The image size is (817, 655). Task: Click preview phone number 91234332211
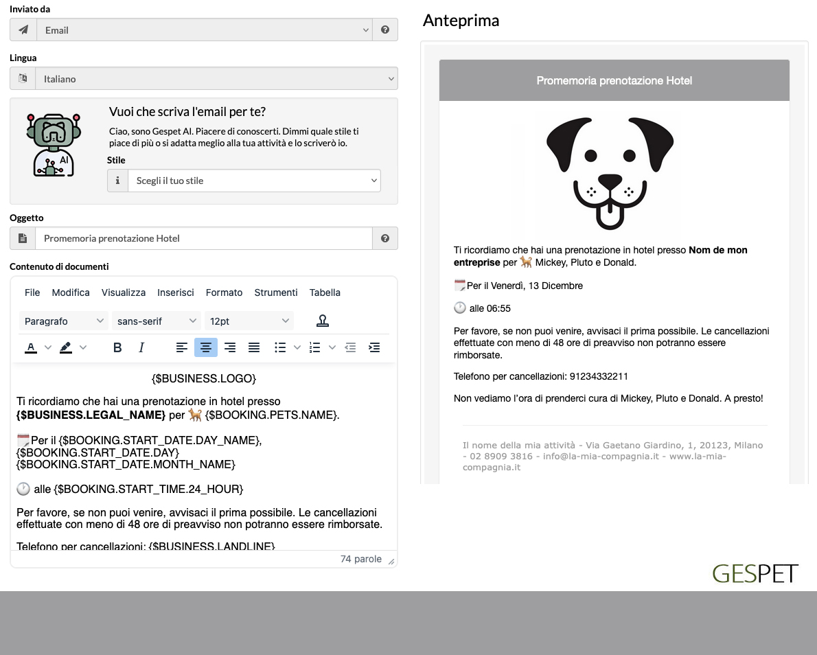coord(599,376)
